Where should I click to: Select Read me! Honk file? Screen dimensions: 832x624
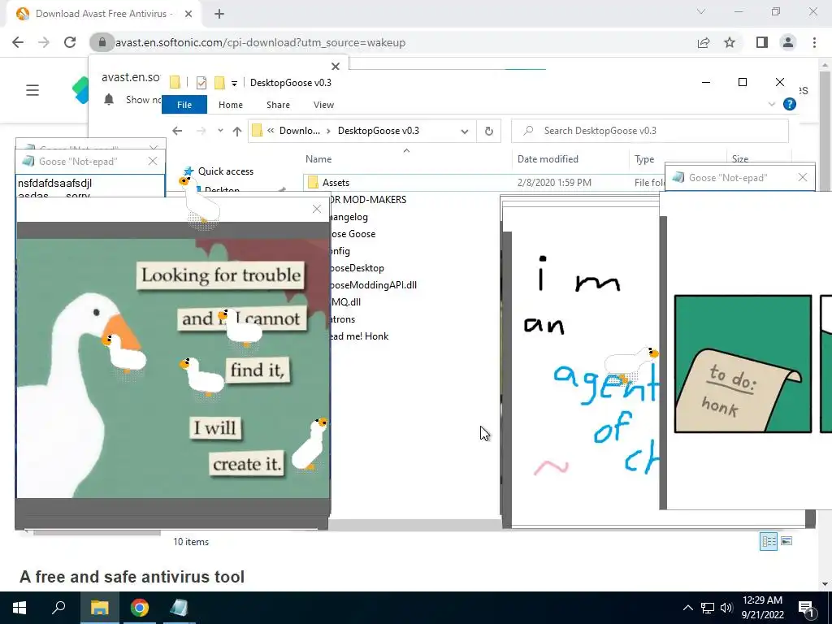(x=358, y=336)
